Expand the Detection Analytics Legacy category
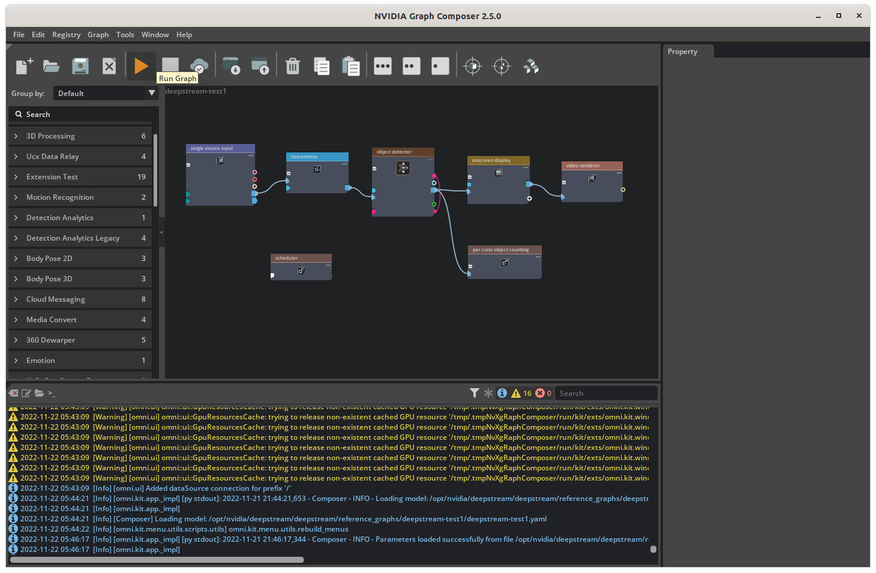 pyautogui.click(x=80, y=238)
